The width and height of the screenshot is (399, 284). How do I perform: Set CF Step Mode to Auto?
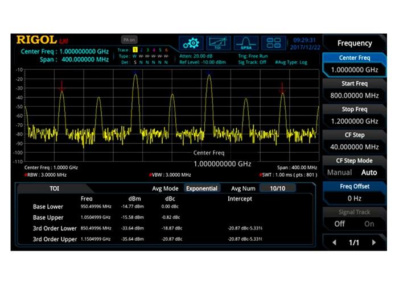point(369,172)
